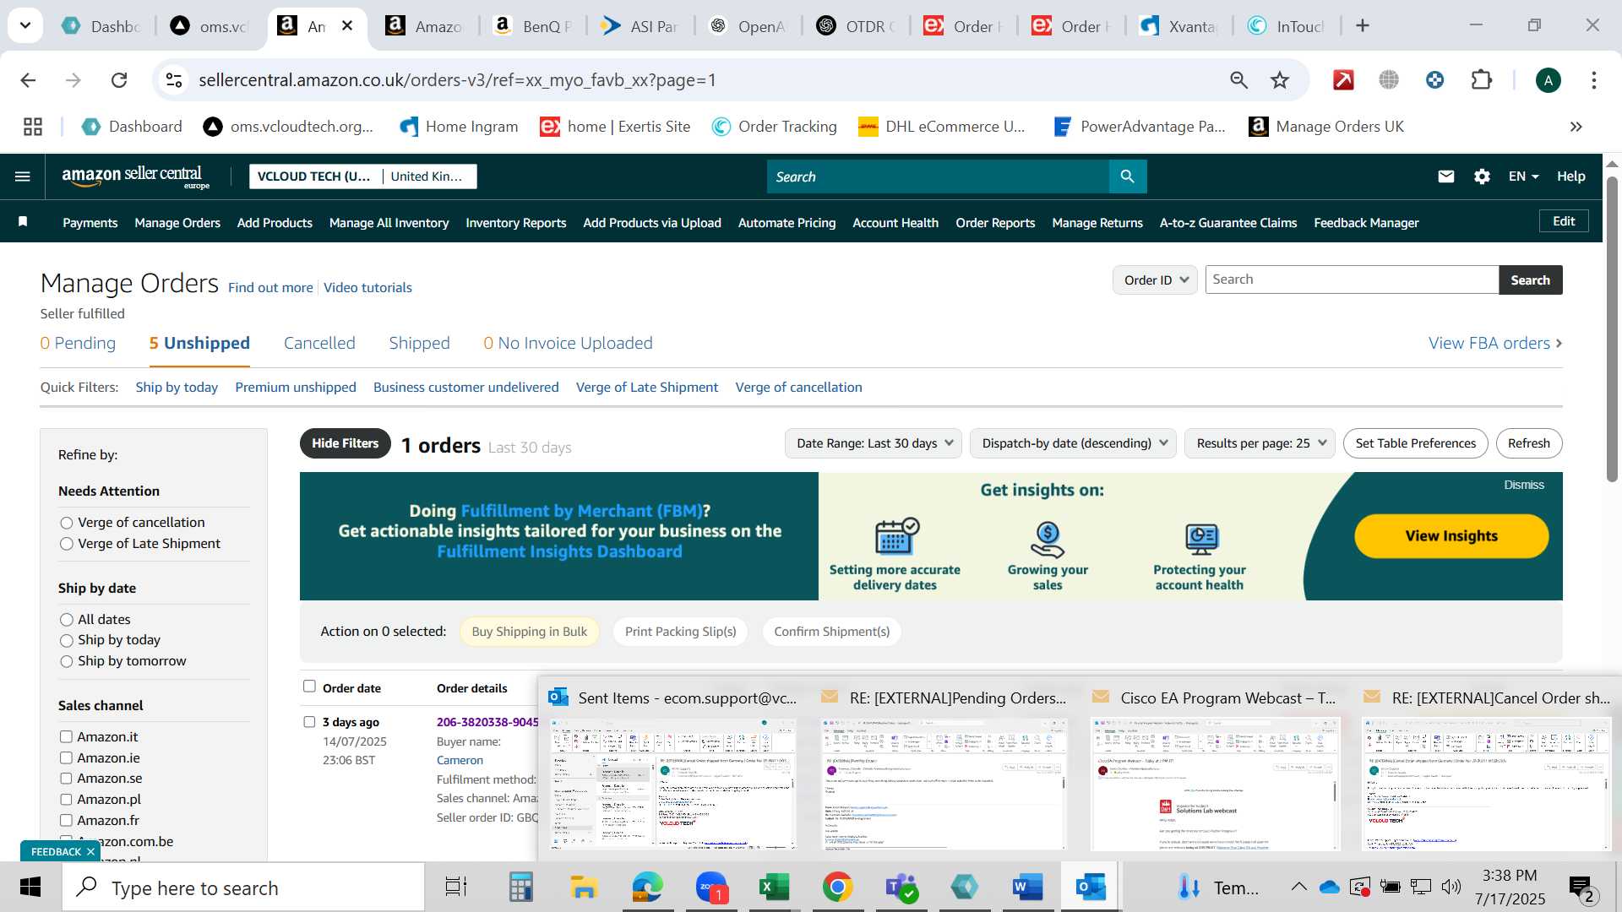Check the Amazon.it sales channel box
The width and height of the screenshot is (1622, 912).
[66, 737]
